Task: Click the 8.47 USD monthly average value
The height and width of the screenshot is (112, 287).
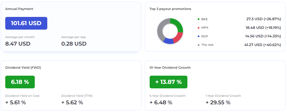Action: pyautogui.click(x=18, y=44)
